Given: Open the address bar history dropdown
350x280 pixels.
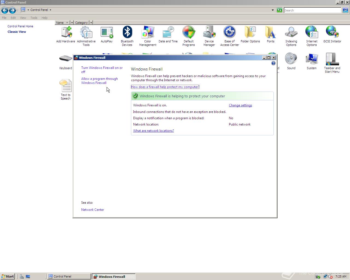Looking at the screenshot, I should 273,10.
